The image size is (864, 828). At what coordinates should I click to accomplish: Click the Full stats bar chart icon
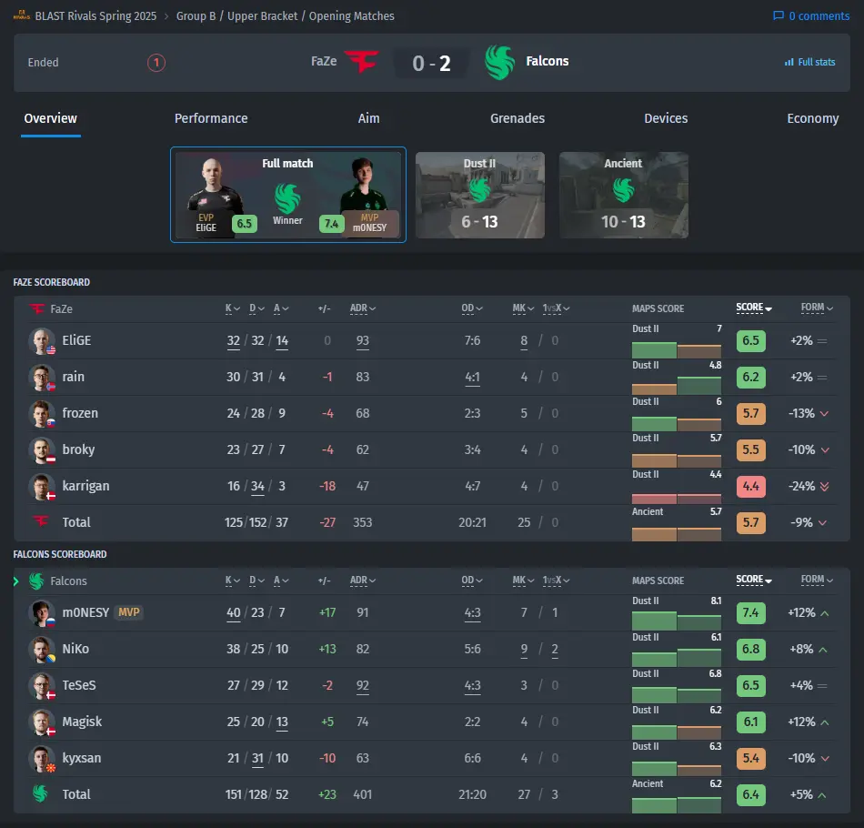point(789,62)
